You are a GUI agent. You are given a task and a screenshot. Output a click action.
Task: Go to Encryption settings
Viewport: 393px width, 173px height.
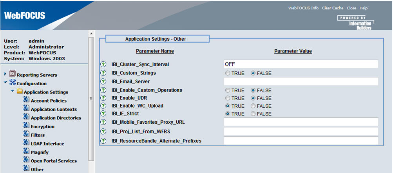[43, 127]
